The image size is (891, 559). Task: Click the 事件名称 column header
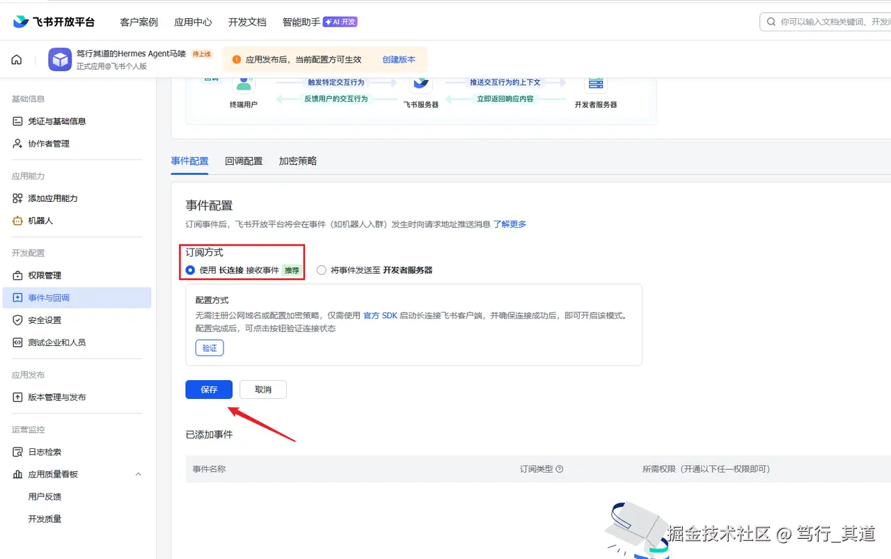209,469
